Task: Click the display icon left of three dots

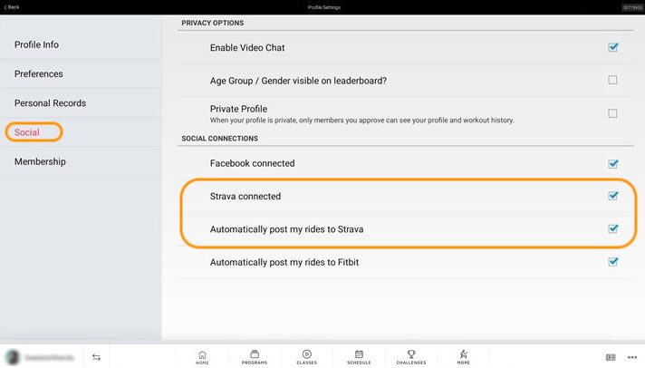Action: (x=611, y=357)
